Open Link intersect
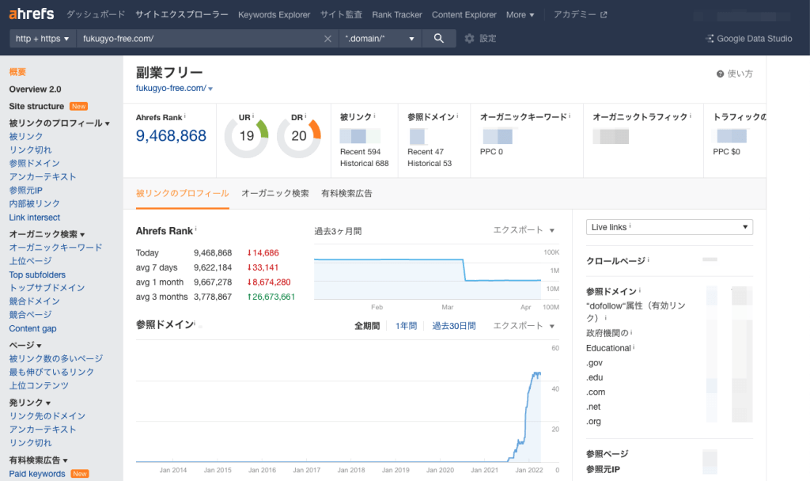The height and width of the screenshot is (481, 810). click(x=35, y=218)
